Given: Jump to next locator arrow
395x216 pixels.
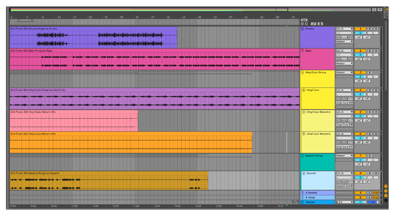Looking at the screenshot, I should coord(306,24).
